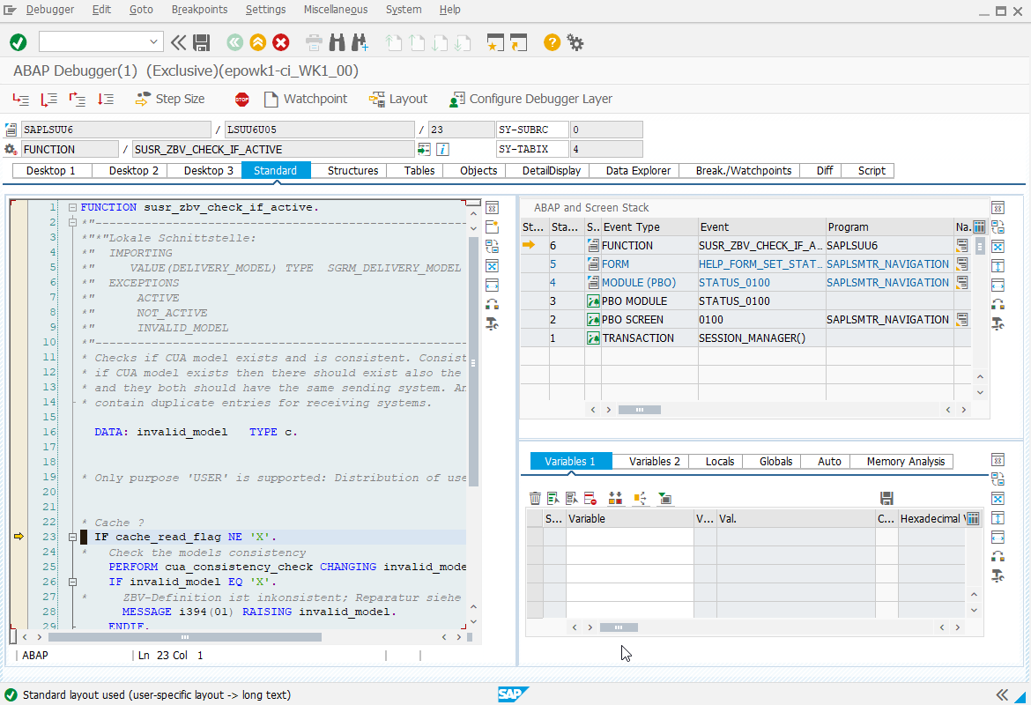Open the Debugger menu

50,9
